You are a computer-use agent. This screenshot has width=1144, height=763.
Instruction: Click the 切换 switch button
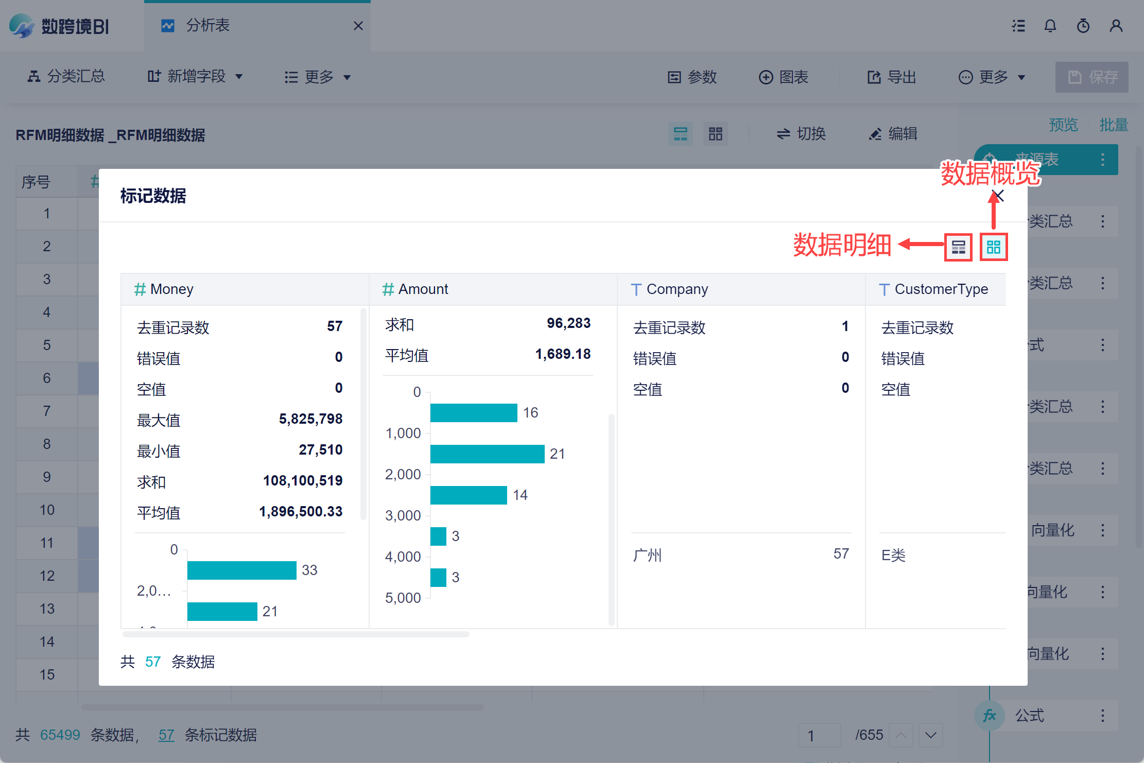click(801, 134)
